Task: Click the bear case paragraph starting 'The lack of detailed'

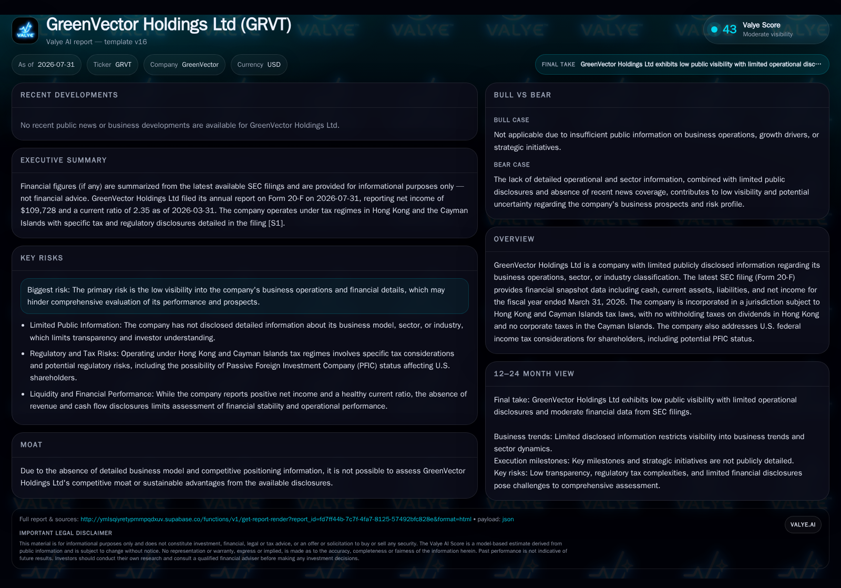Action: [x=652, y=192]
